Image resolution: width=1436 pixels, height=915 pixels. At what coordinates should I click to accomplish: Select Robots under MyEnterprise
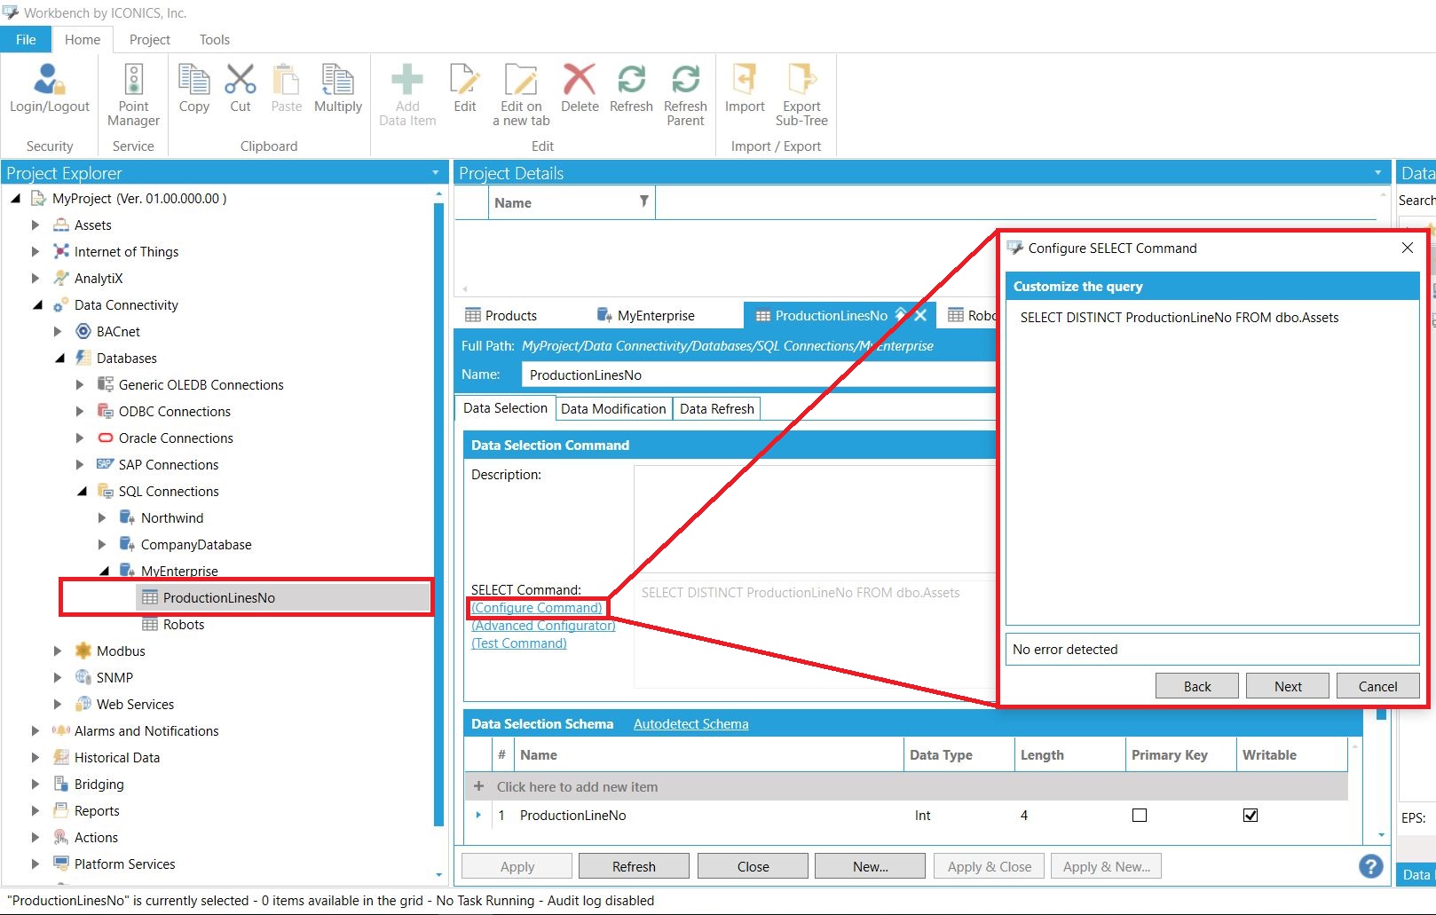[184, 624]
